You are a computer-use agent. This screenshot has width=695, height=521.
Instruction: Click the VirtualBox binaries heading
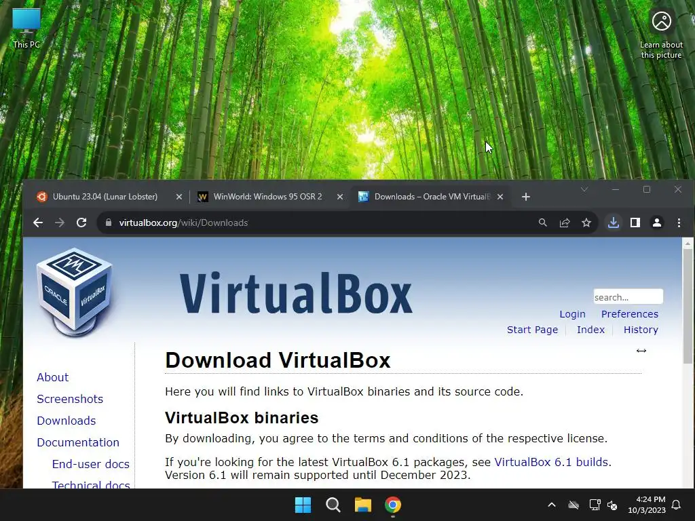pos(242,418)
